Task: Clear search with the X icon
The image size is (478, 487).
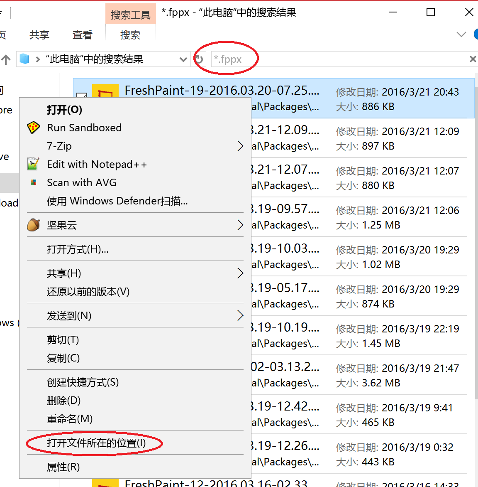Action: [x=472, y=59]
